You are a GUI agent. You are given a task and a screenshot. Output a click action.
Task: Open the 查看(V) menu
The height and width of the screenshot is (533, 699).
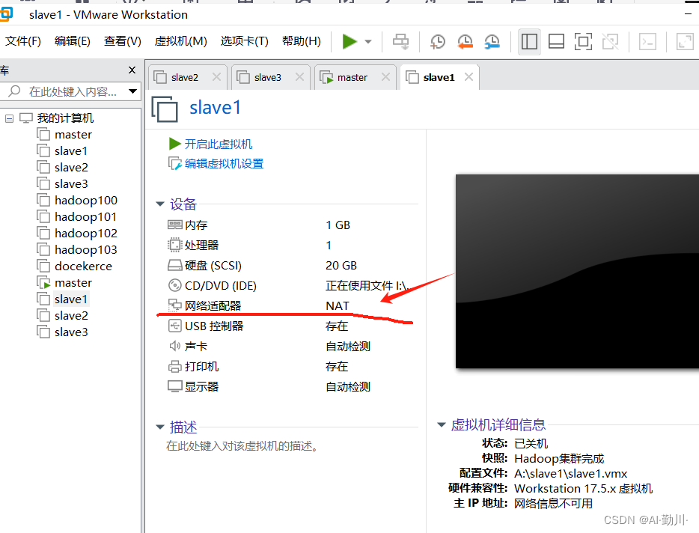click(x=123, y=41)
